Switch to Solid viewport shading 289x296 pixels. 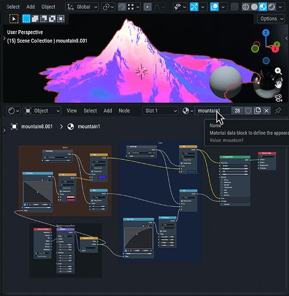click(x=254, y=7)
